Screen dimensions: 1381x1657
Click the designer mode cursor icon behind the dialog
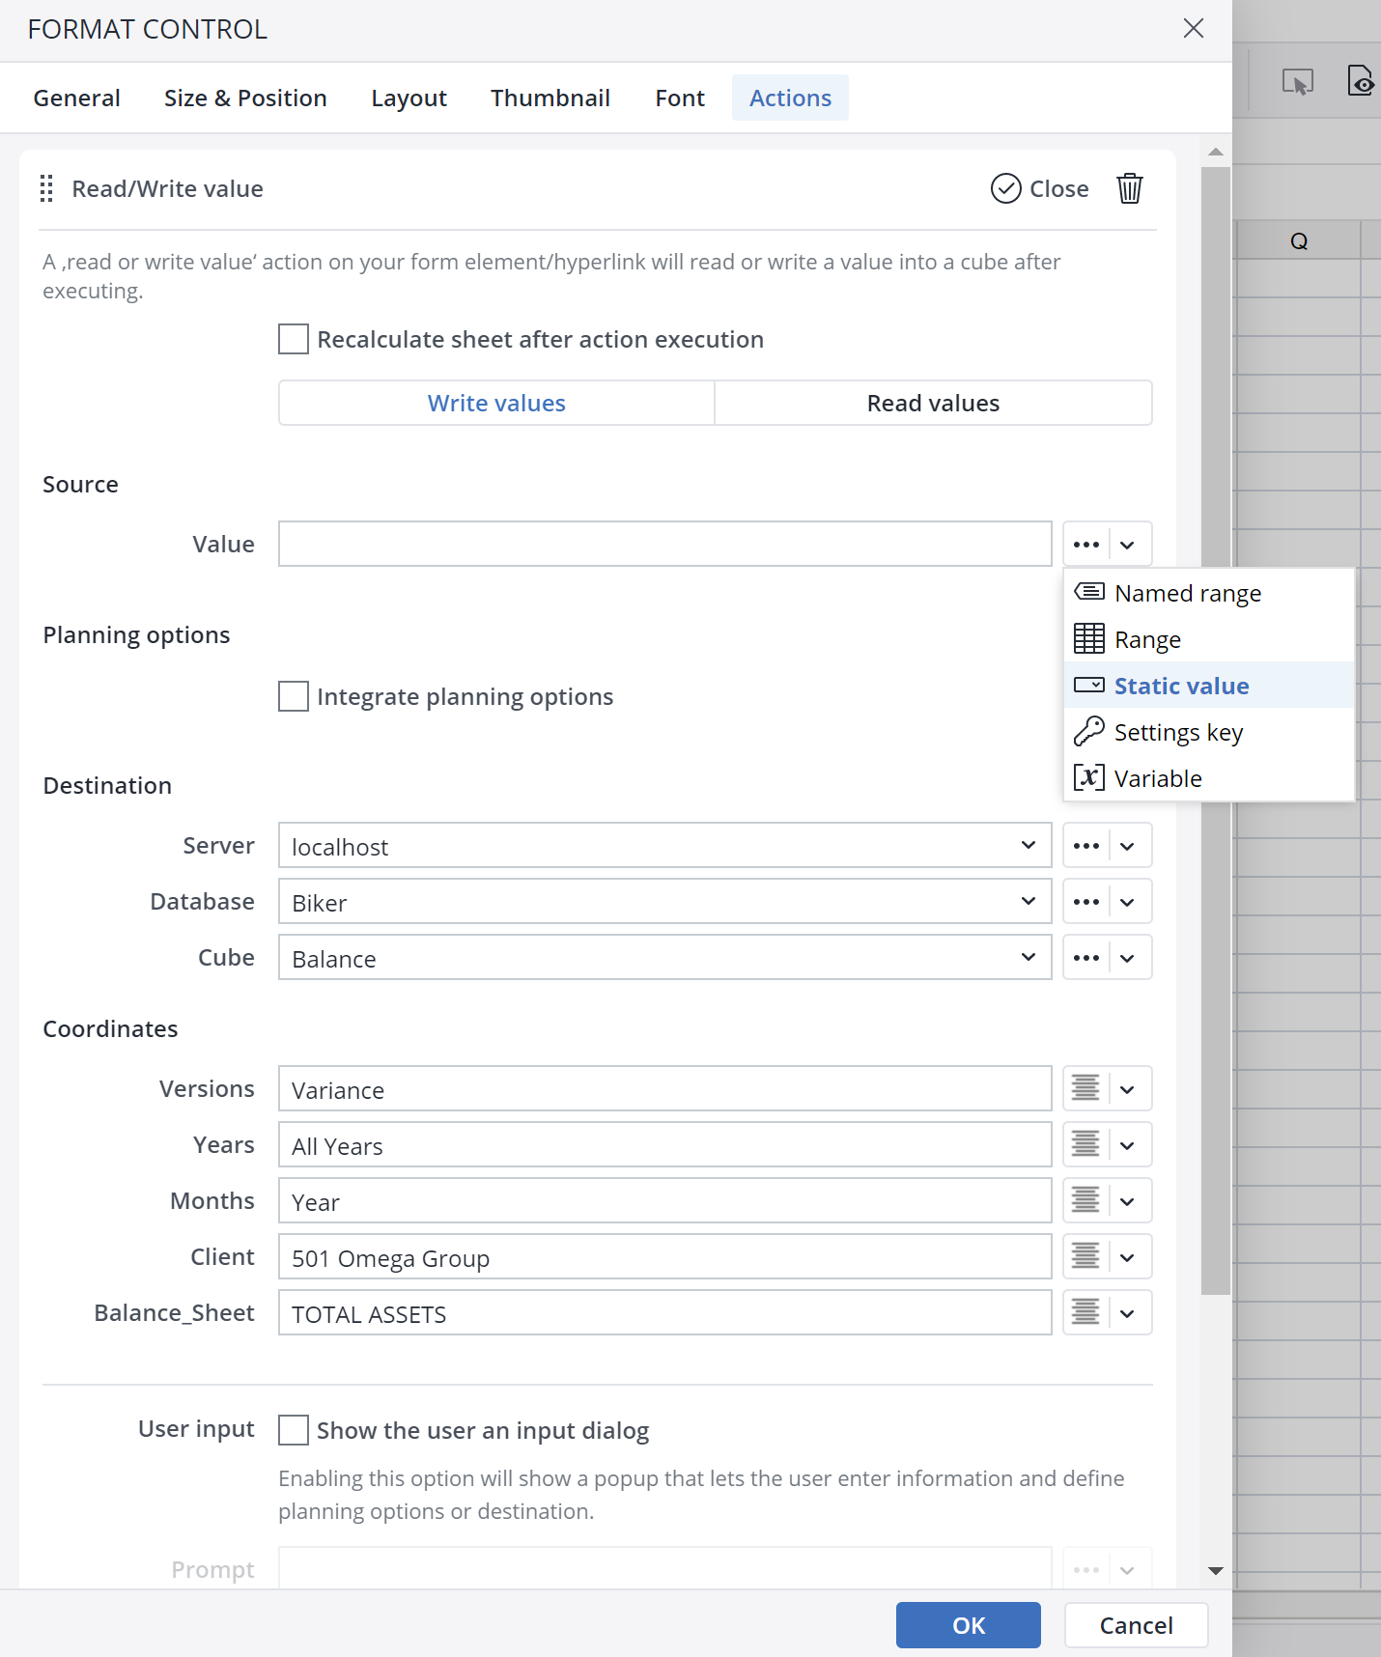[x=1297, y=82]
